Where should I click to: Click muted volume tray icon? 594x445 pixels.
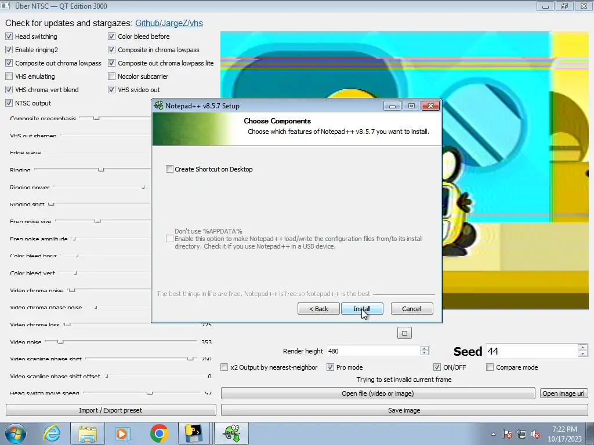[535, 434]
